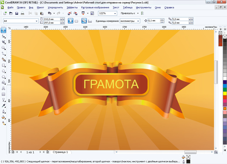Select the Smart fill tool
227x164 pixels.
pos(3,59)
